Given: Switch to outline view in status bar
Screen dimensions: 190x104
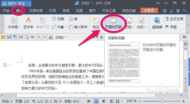Looking at the screenshot, I should click(104, 101).
